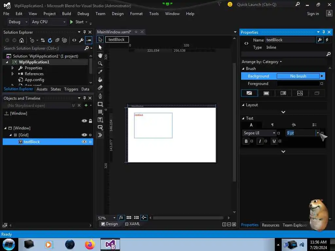The image size is (335, 251).
Task: Open the Debug configuration dropdown
Action: tap(18, 22)
